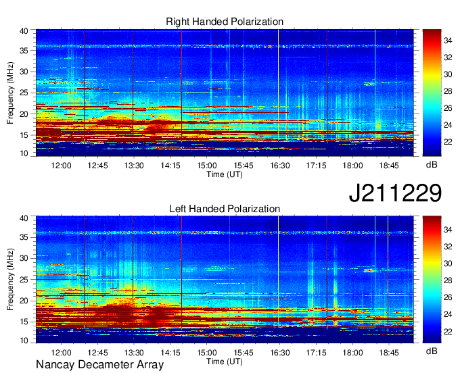The height and width of the screenshot is (373, 460).
Task: Click the 10 MHz tick of Left Handed plot
Action: coord(24,341)
